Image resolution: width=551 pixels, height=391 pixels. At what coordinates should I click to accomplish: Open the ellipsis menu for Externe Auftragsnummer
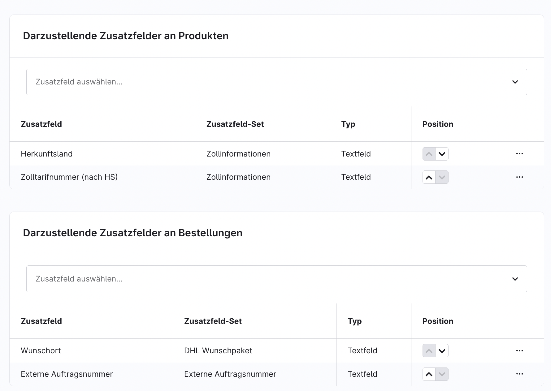[519, 374]
